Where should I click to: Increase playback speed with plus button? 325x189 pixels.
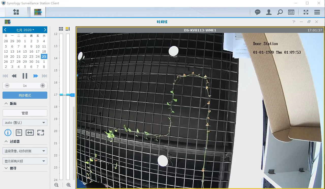(43, 86)
